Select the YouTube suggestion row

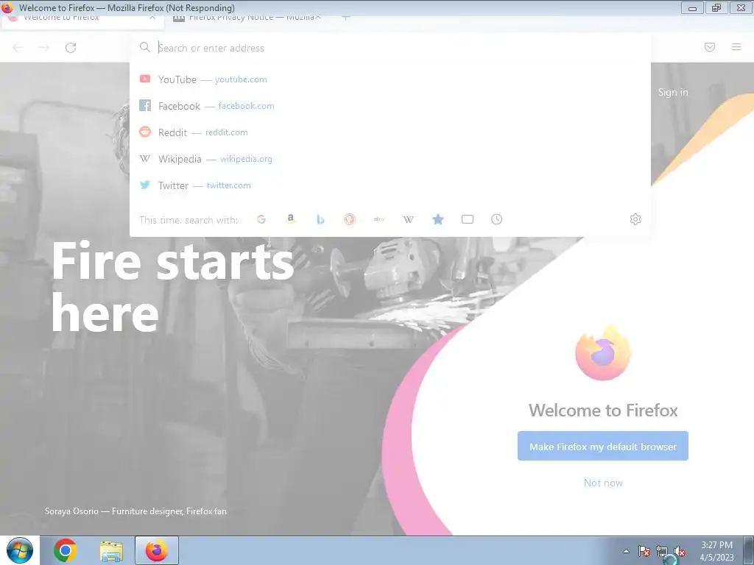click(390, 79)
